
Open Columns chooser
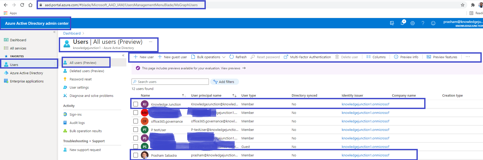pos(376,57)
